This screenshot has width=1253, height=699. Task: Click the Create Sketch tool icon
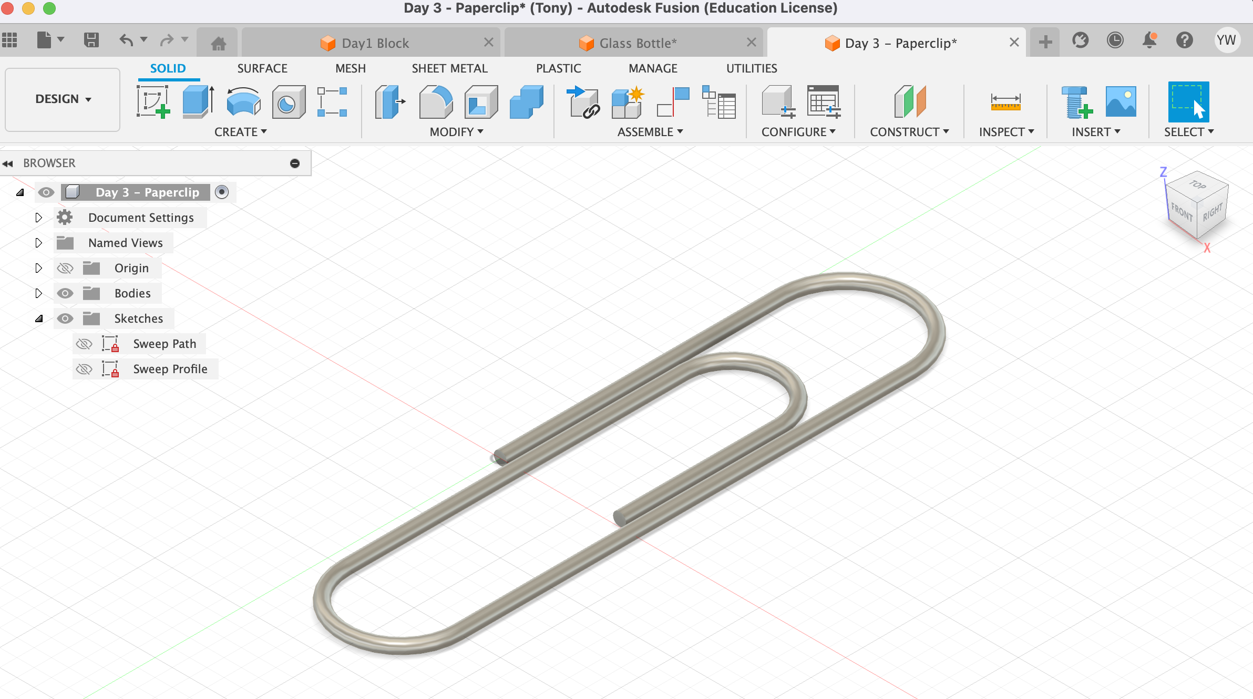pos(153,102)
